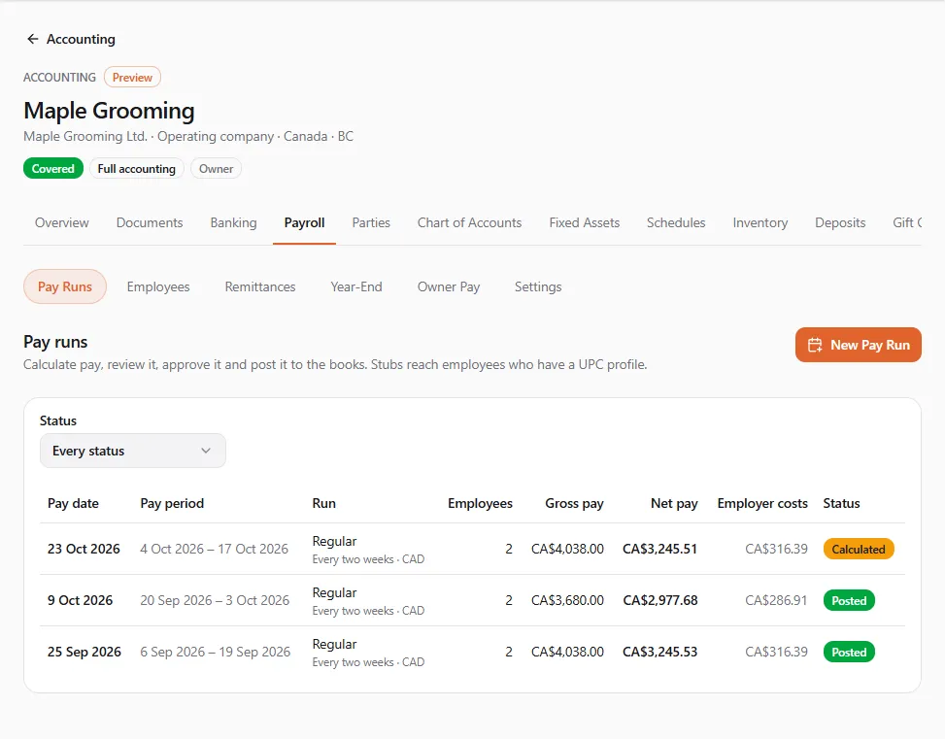Open the Year-End sub-tab
Screen dimensions: 945x739
[x=356, y=286]
